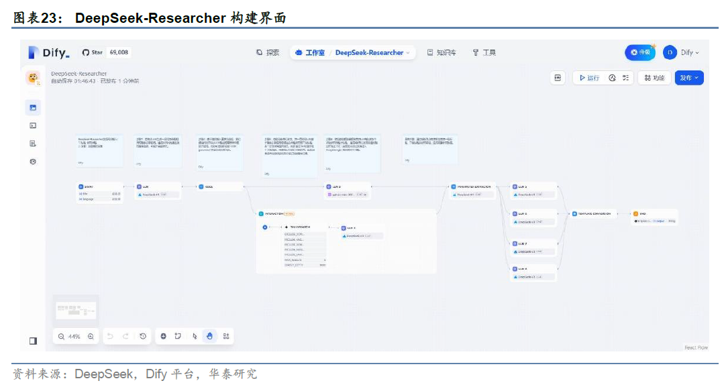Screen dimensions: 724x387
Task: Select hand pan mode icon
Action: tap(209, 336)
